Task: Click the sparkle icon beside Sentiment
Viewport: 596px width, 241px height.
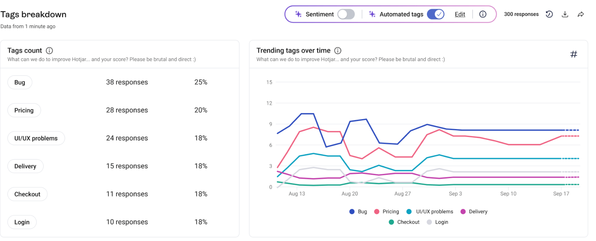Action: pyautogui.click(x=298, y=14)
